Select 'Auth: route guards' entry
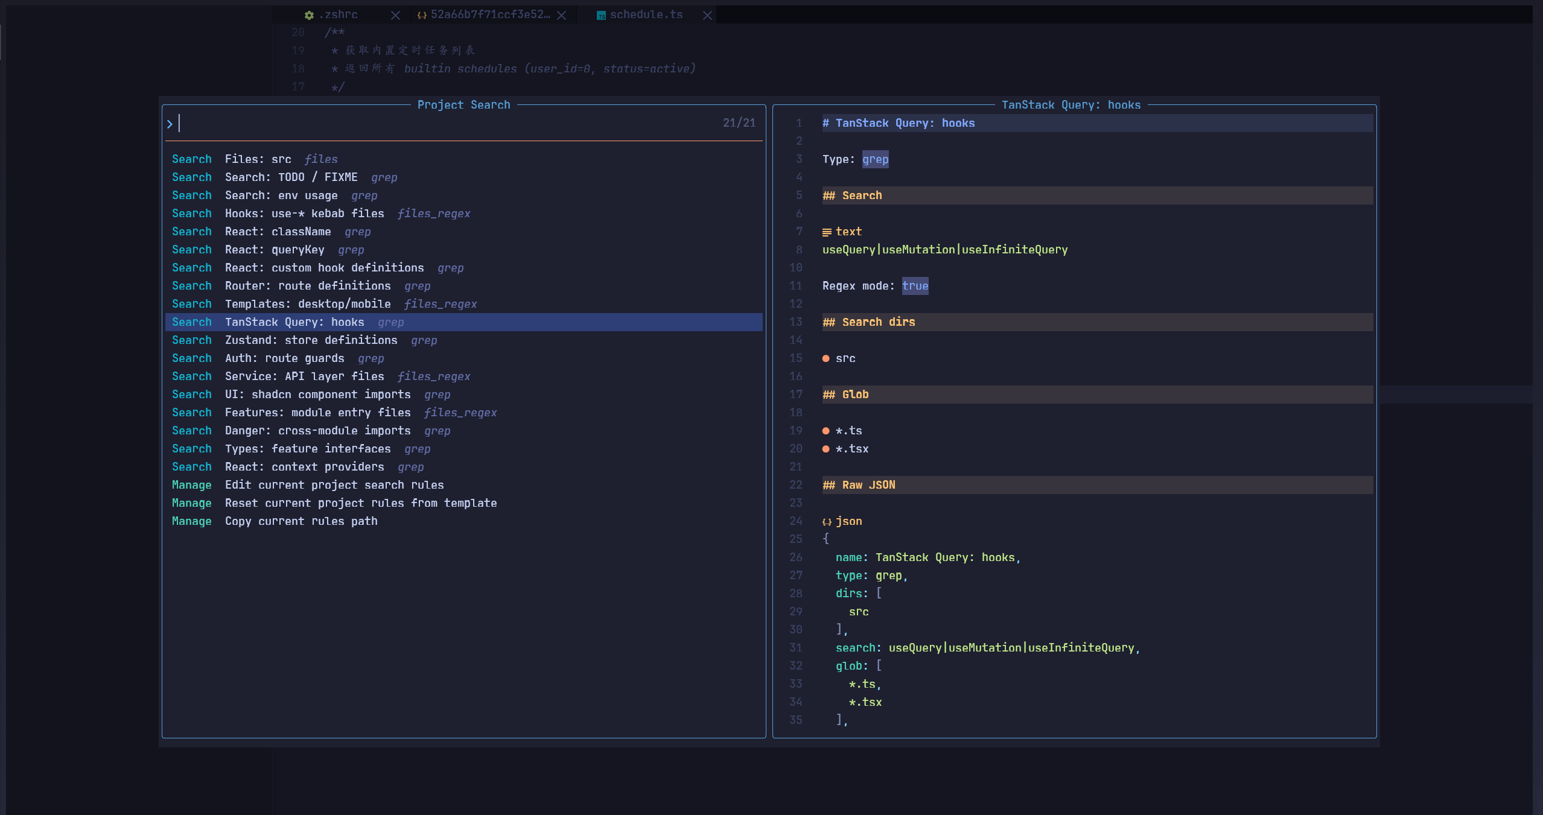This screenshot has width=1543, height=815. point(463,358)
